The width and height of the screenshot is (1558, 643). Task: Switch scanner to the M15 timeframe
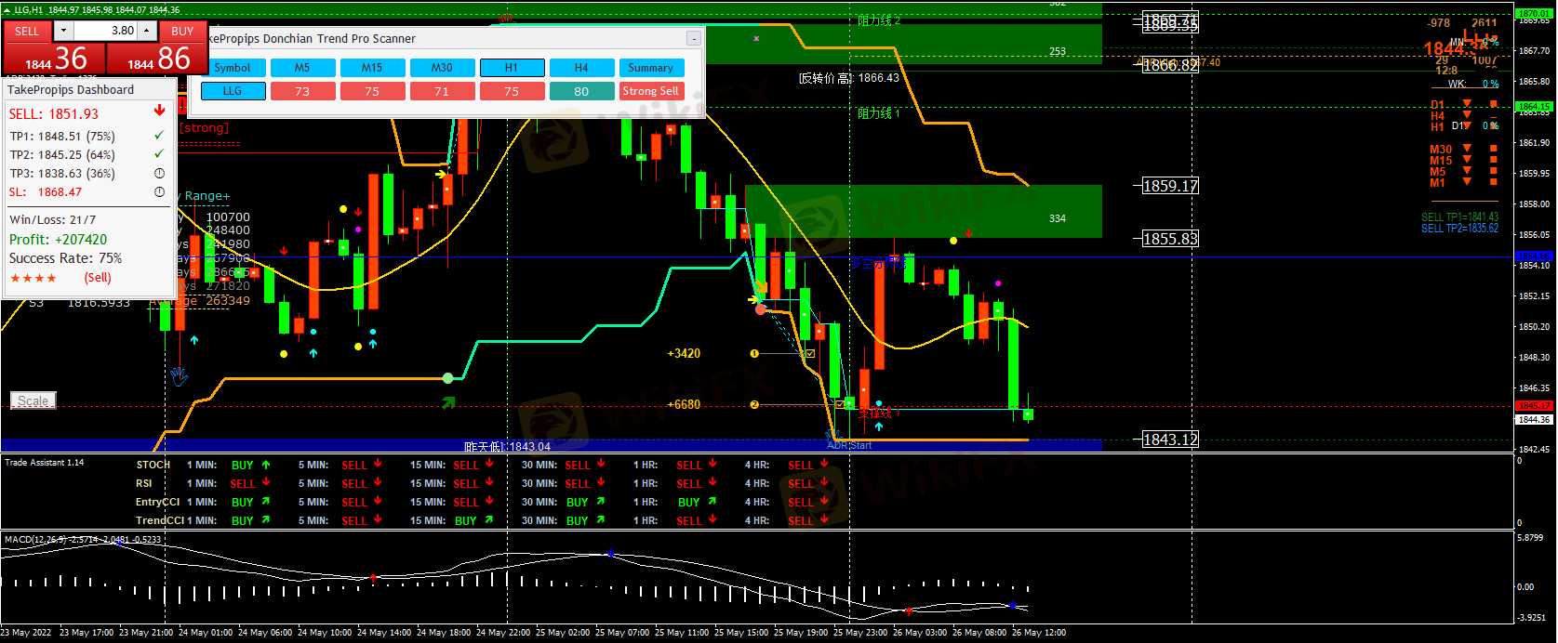[372, 68]
